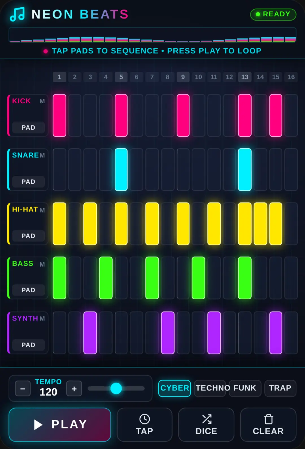This screenshot has height=449, width=305.
Task: Click the music note logo icon
Action: [17, 14]
